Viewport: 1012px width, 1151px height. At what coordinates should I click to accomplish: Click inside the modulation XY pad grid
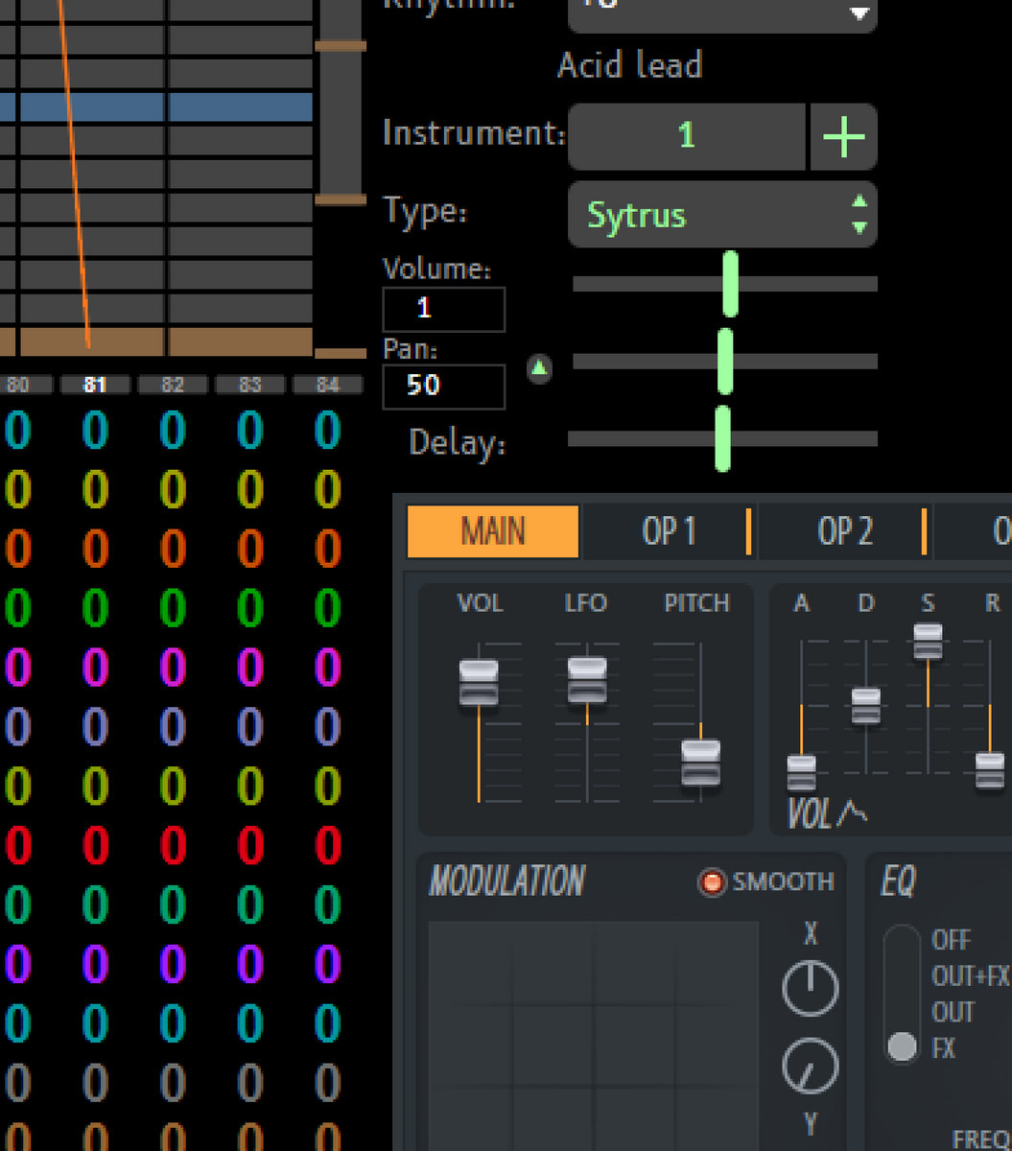point(594,1036)
